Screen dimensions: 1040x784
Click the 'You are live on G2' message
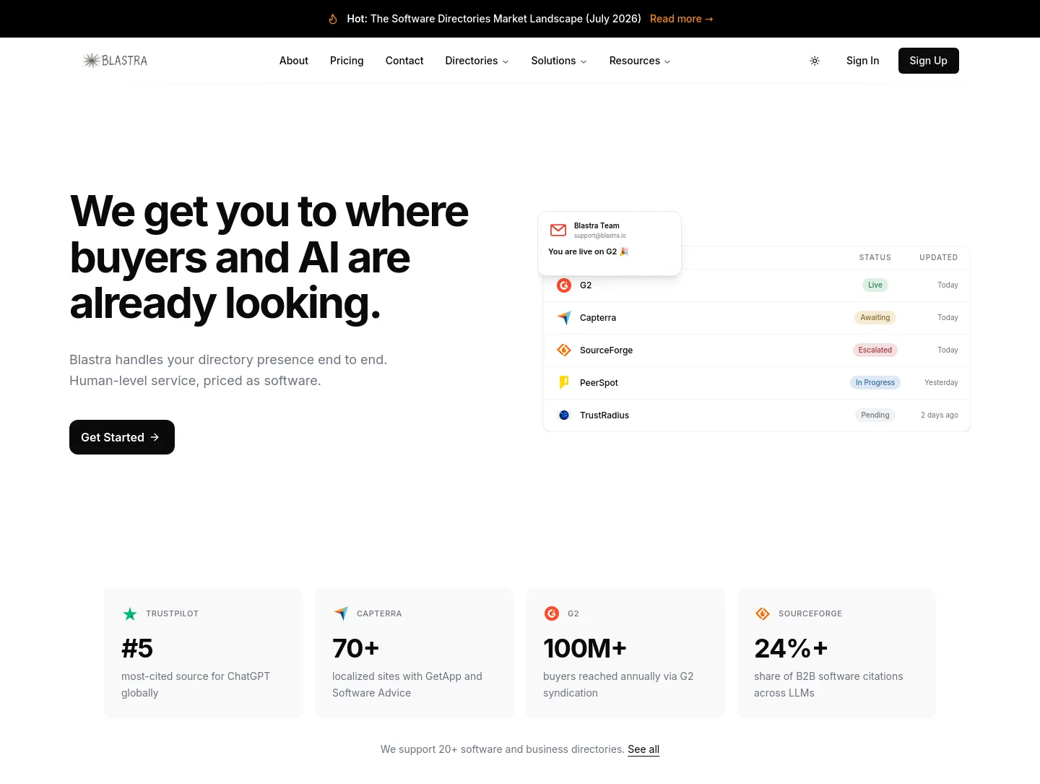pos(589,251)
